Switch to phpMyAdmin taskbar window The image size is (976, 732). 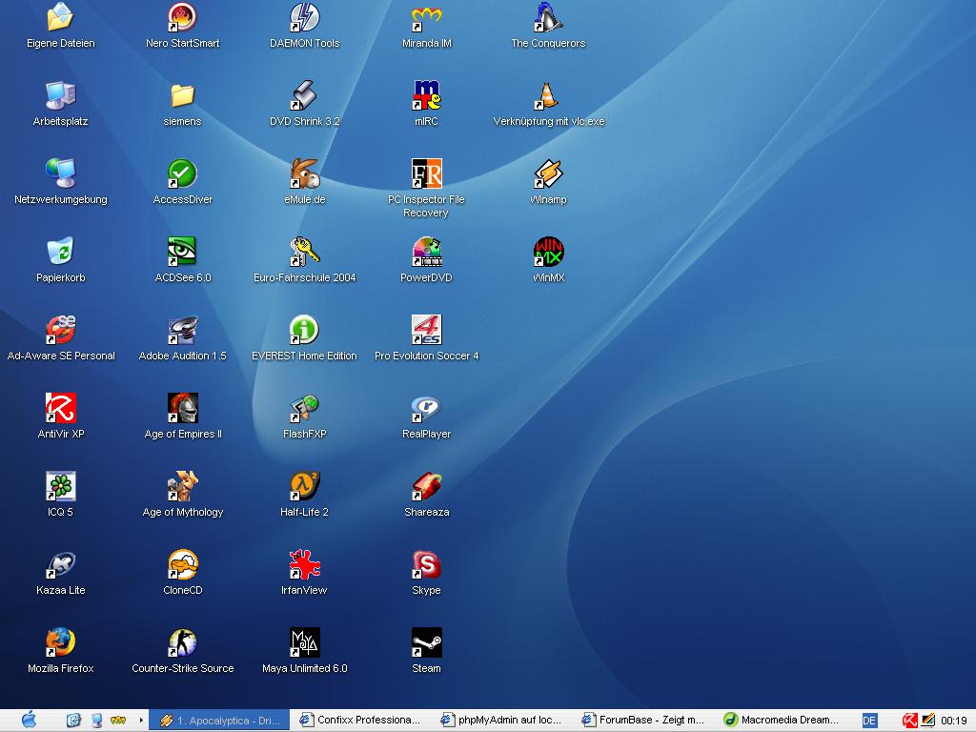501,721
